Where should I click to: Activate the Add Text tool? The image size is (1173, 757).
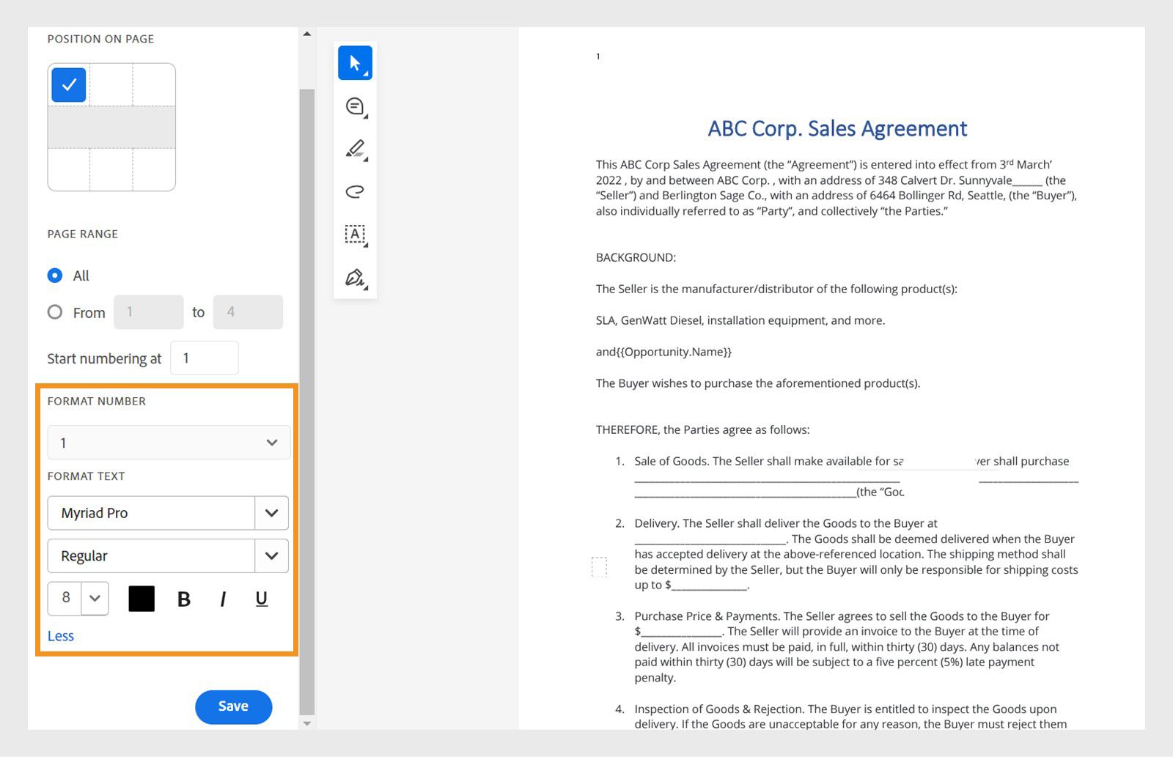pos(355,235)
